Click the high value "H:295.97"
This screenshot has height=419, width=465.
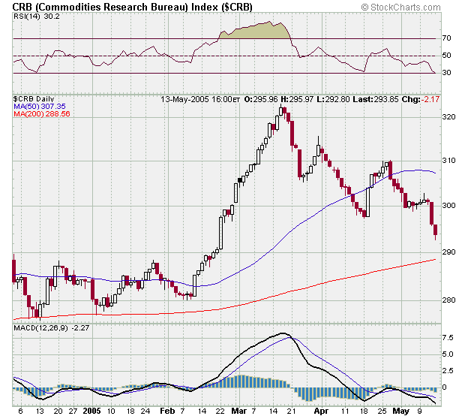(297, 99)
